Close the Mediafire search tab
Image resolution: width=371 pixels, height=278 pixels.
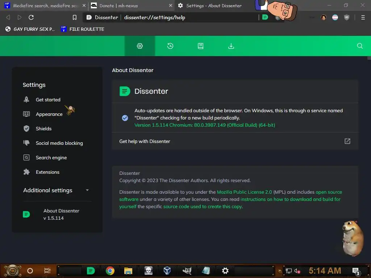84,5
